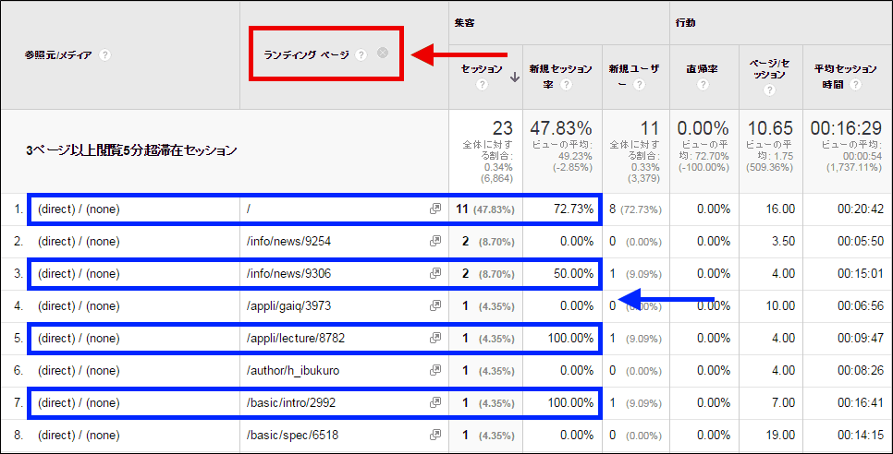Click the 行動 column group header
Viewport: 893px width, 454px height.
coord(686,23)
